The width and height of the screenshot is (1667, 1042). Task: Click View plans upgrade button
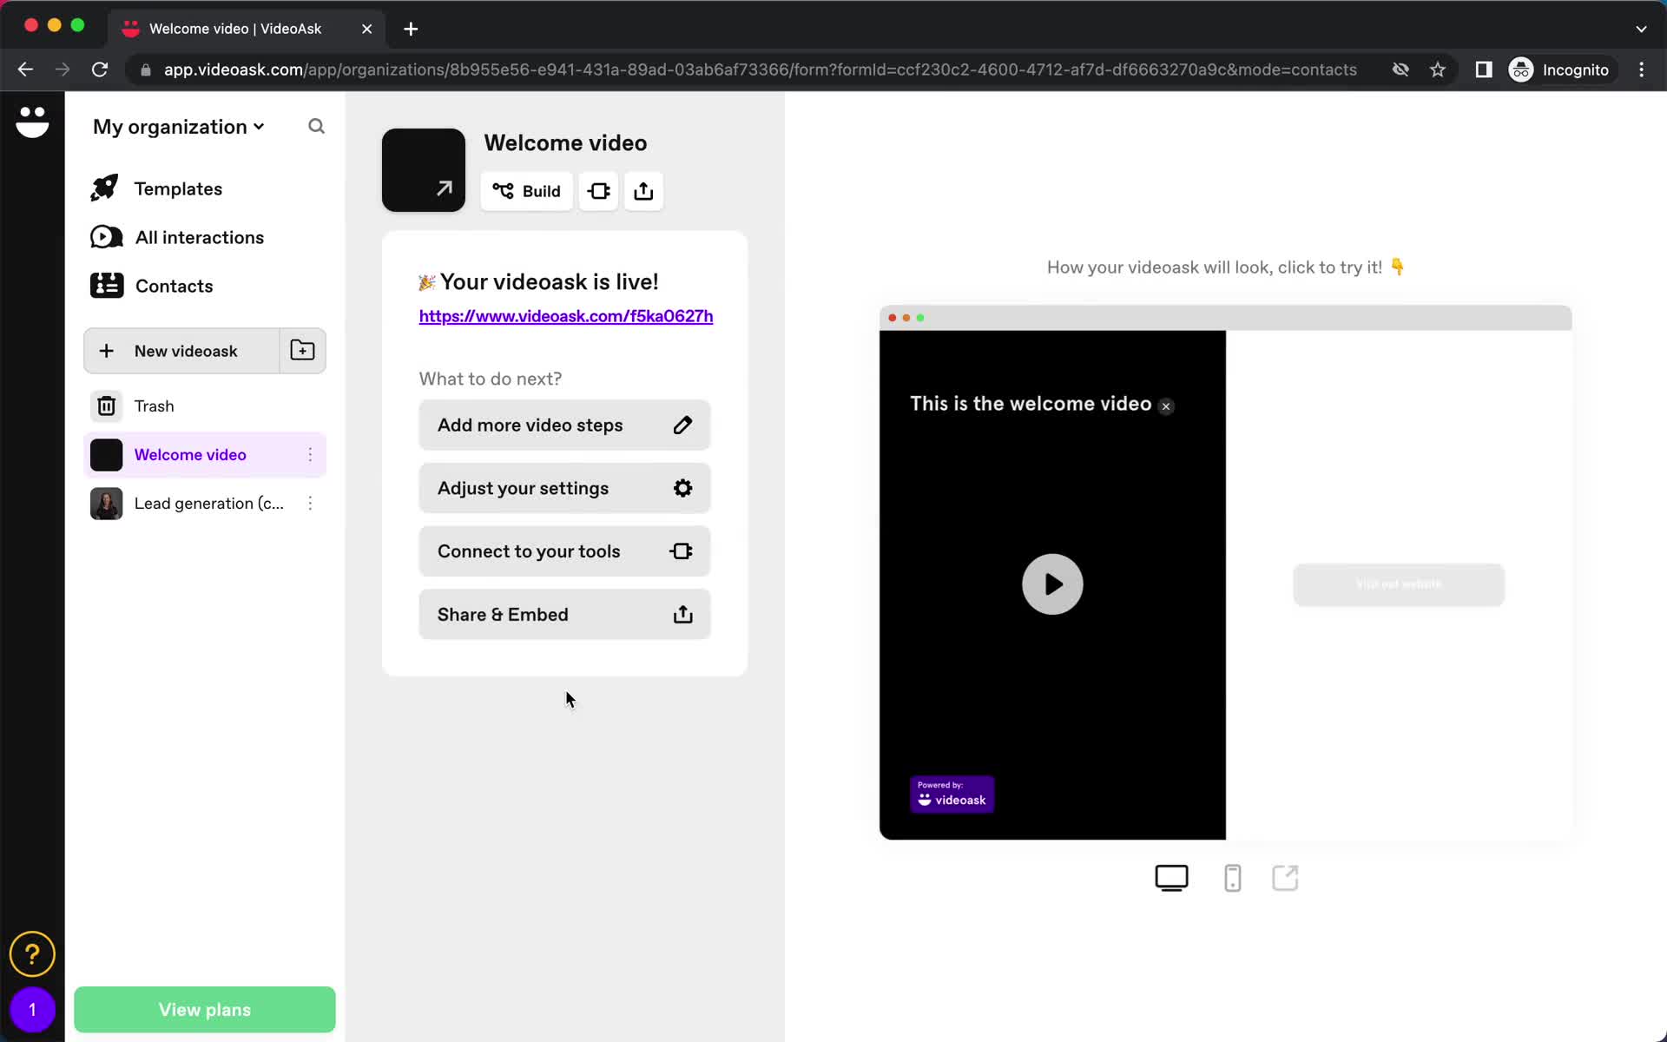click(x=204, y=1010)
